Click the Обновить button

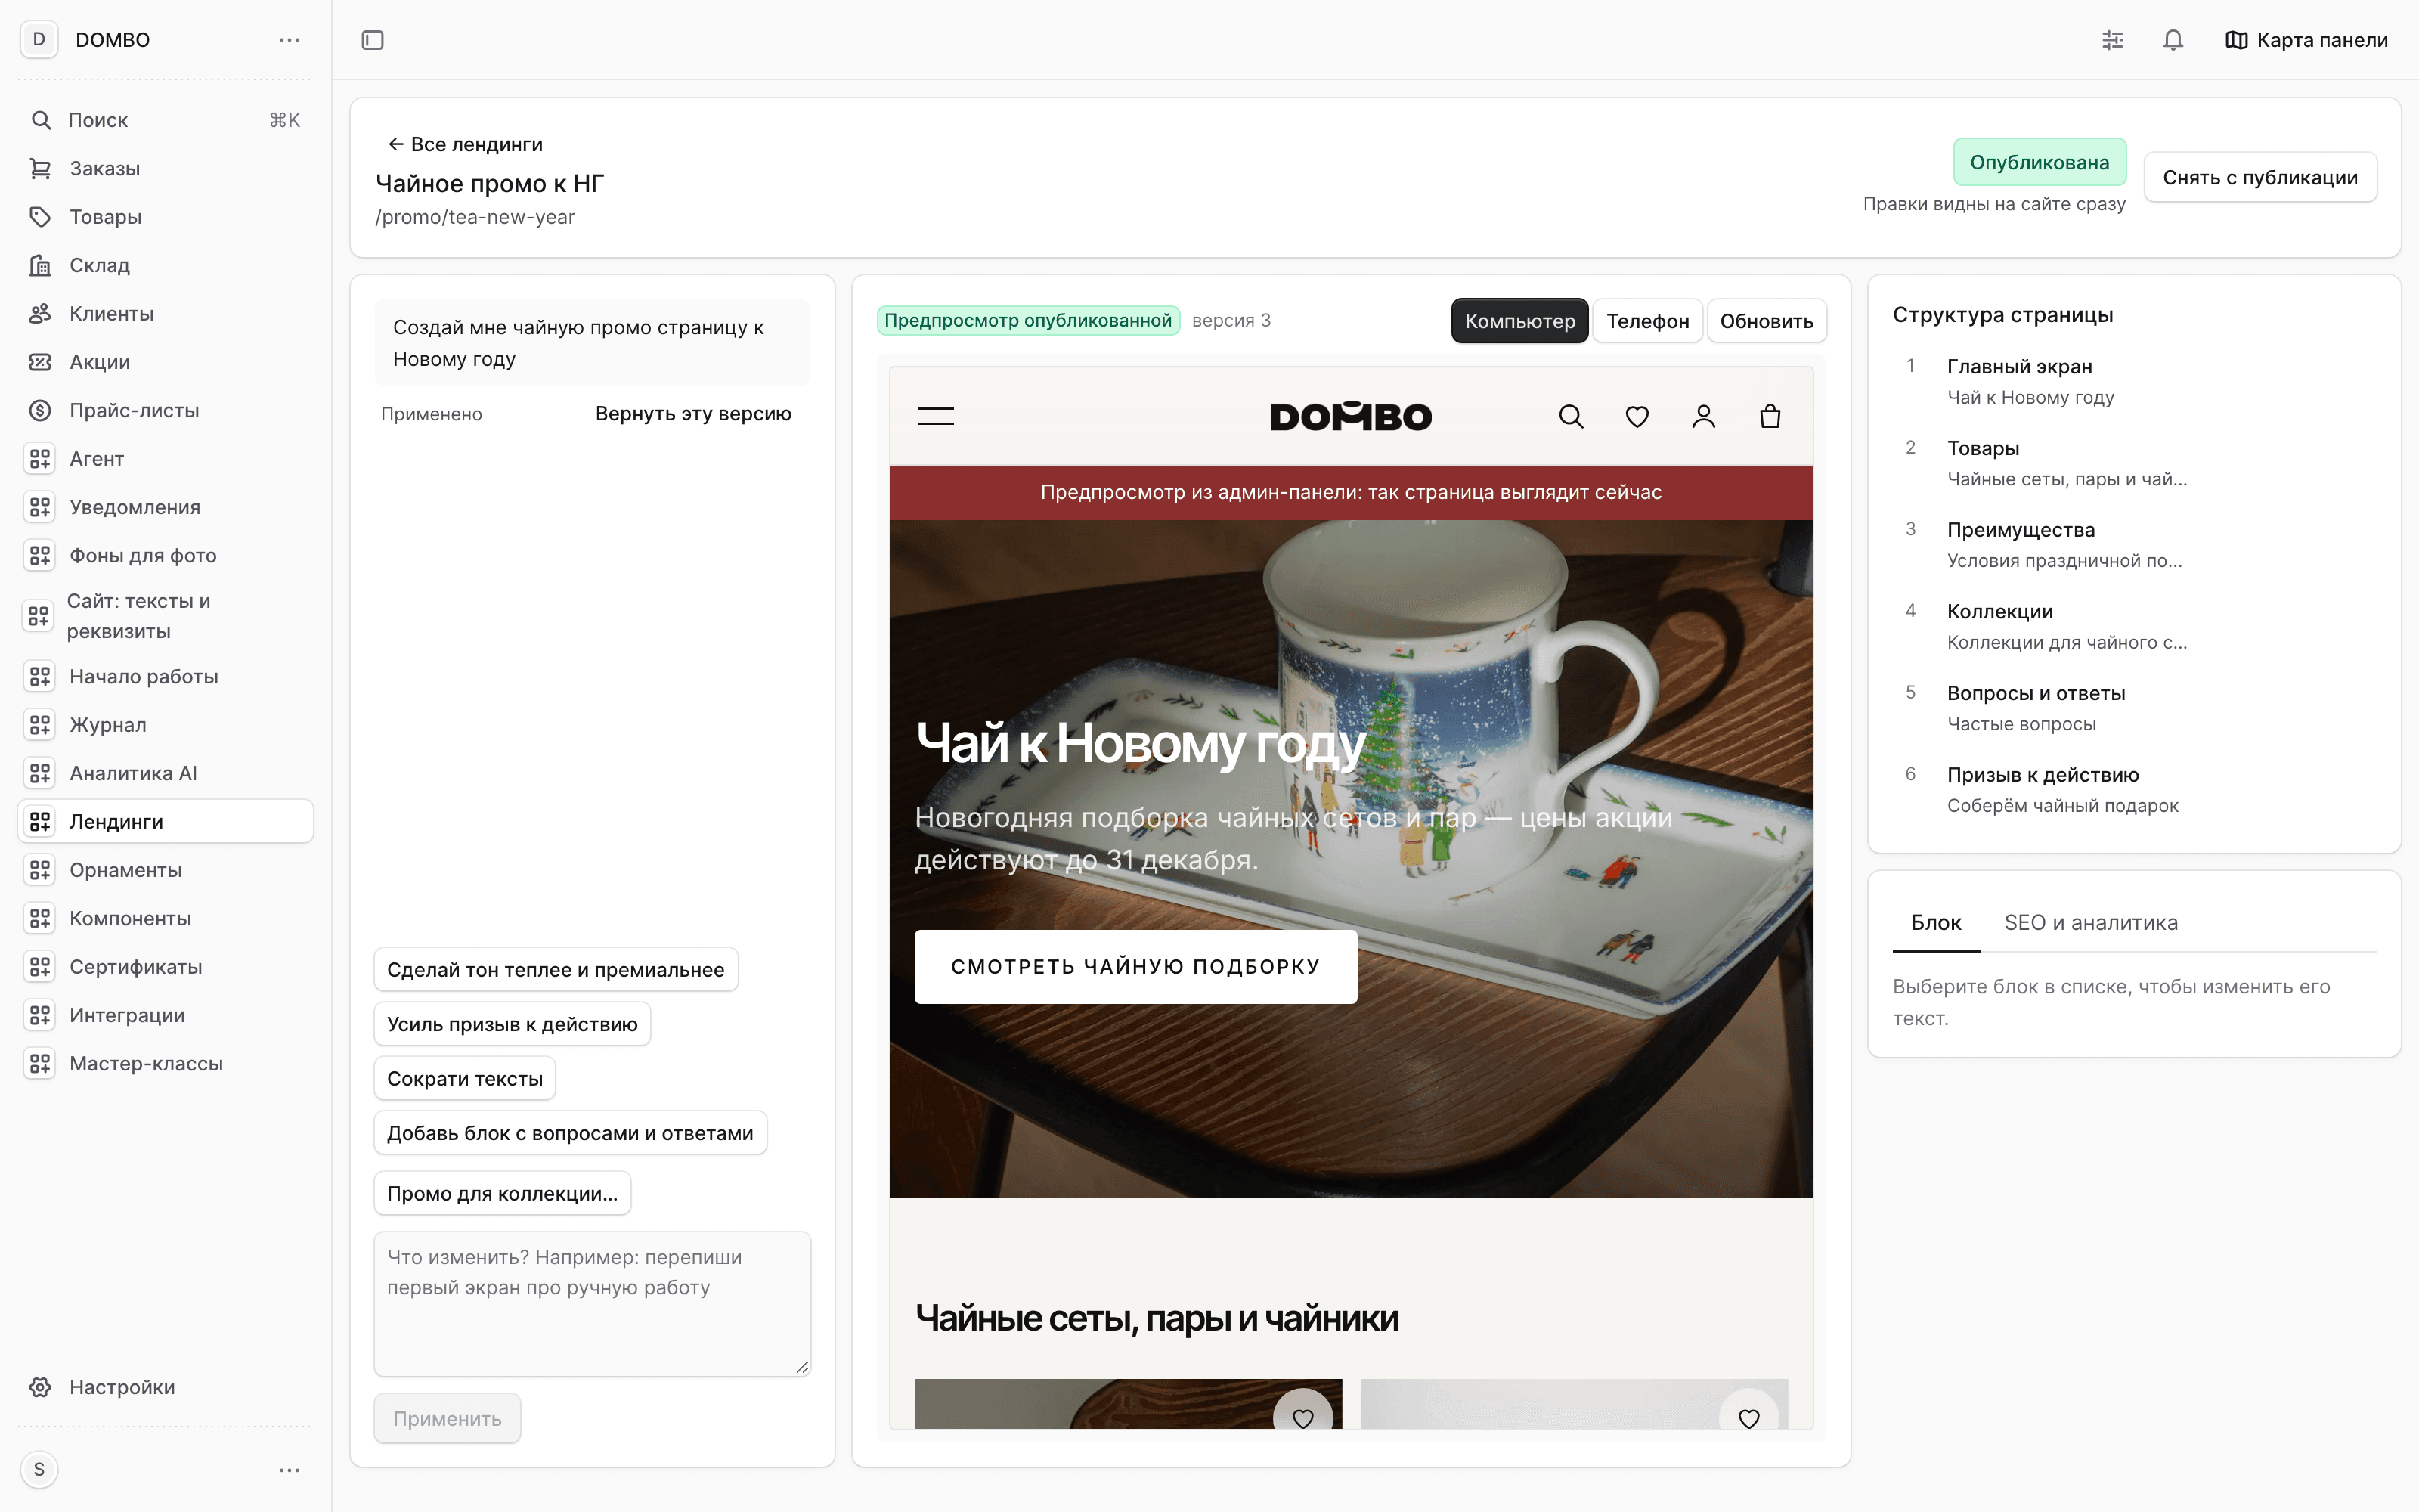pyautogui.click(x=1767, y=321)
